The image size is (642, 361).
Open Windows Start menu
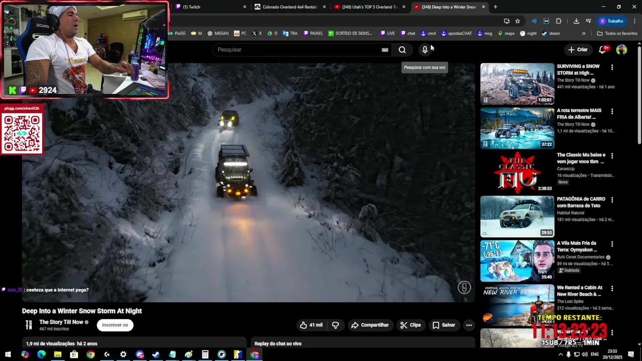pos(8,354)
